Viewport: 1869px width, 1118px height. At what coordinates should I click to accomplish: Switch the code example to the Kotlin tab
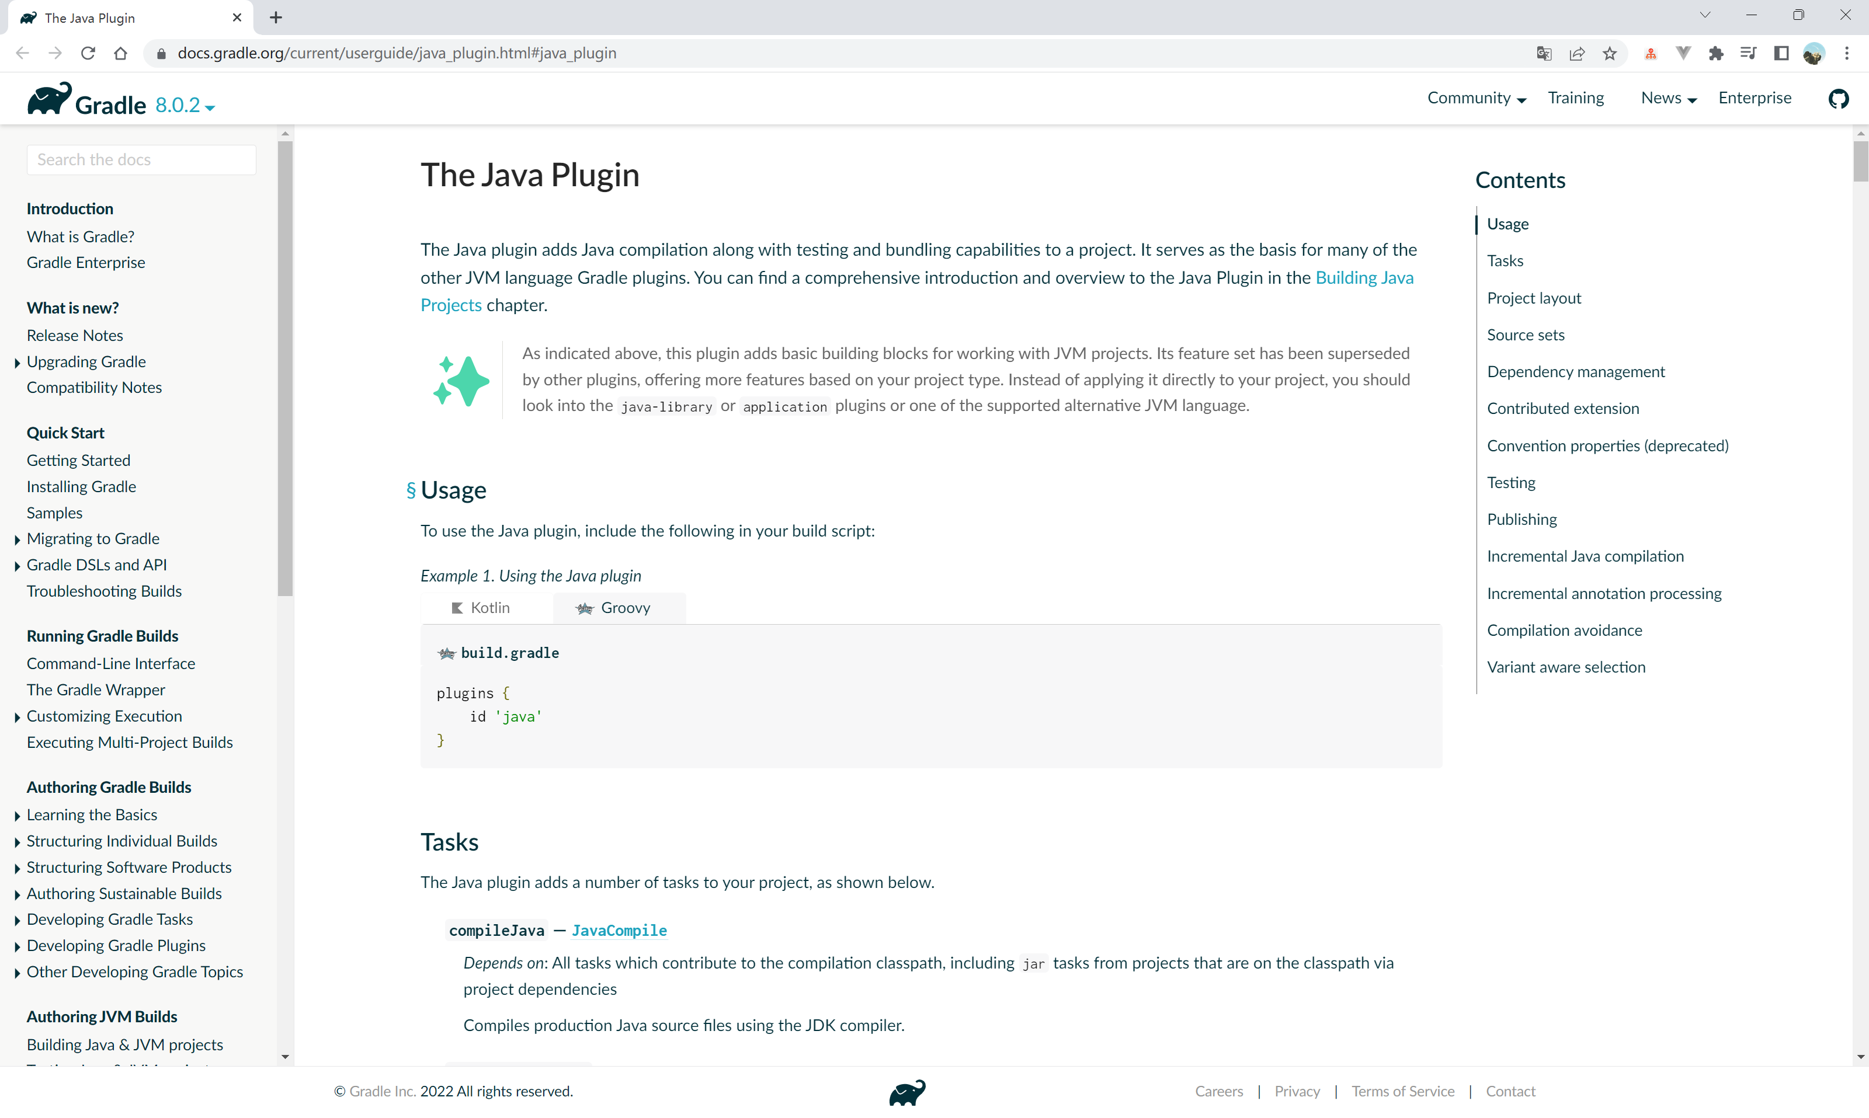click(482, 608)
